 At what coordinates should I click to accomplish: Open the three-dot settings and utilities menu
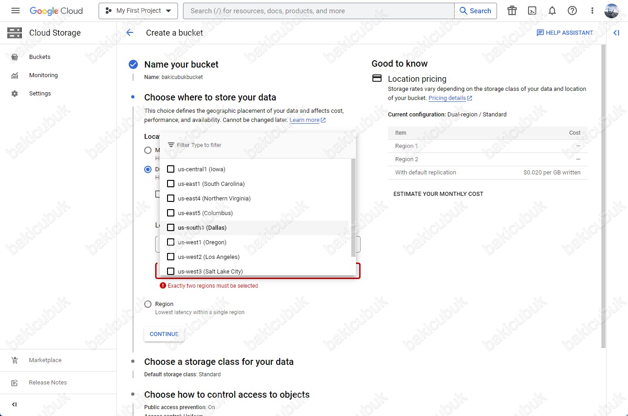click(592, 11)
